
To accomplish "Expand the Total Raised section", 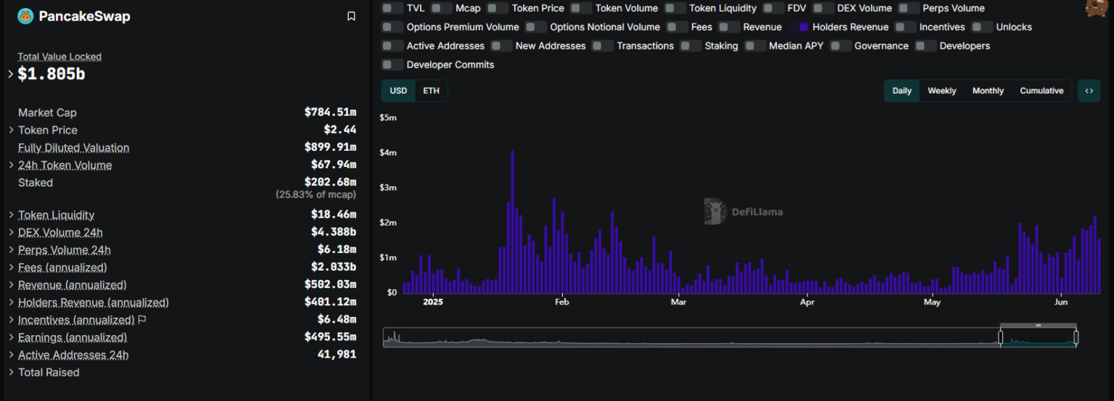I will point(11,373).
